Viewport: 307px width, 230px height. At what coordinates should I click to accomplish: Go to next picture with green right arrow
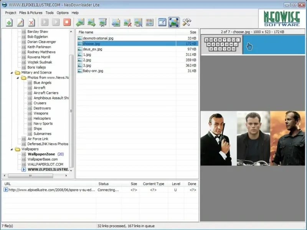pyautogui.click(x=91, y=22)
